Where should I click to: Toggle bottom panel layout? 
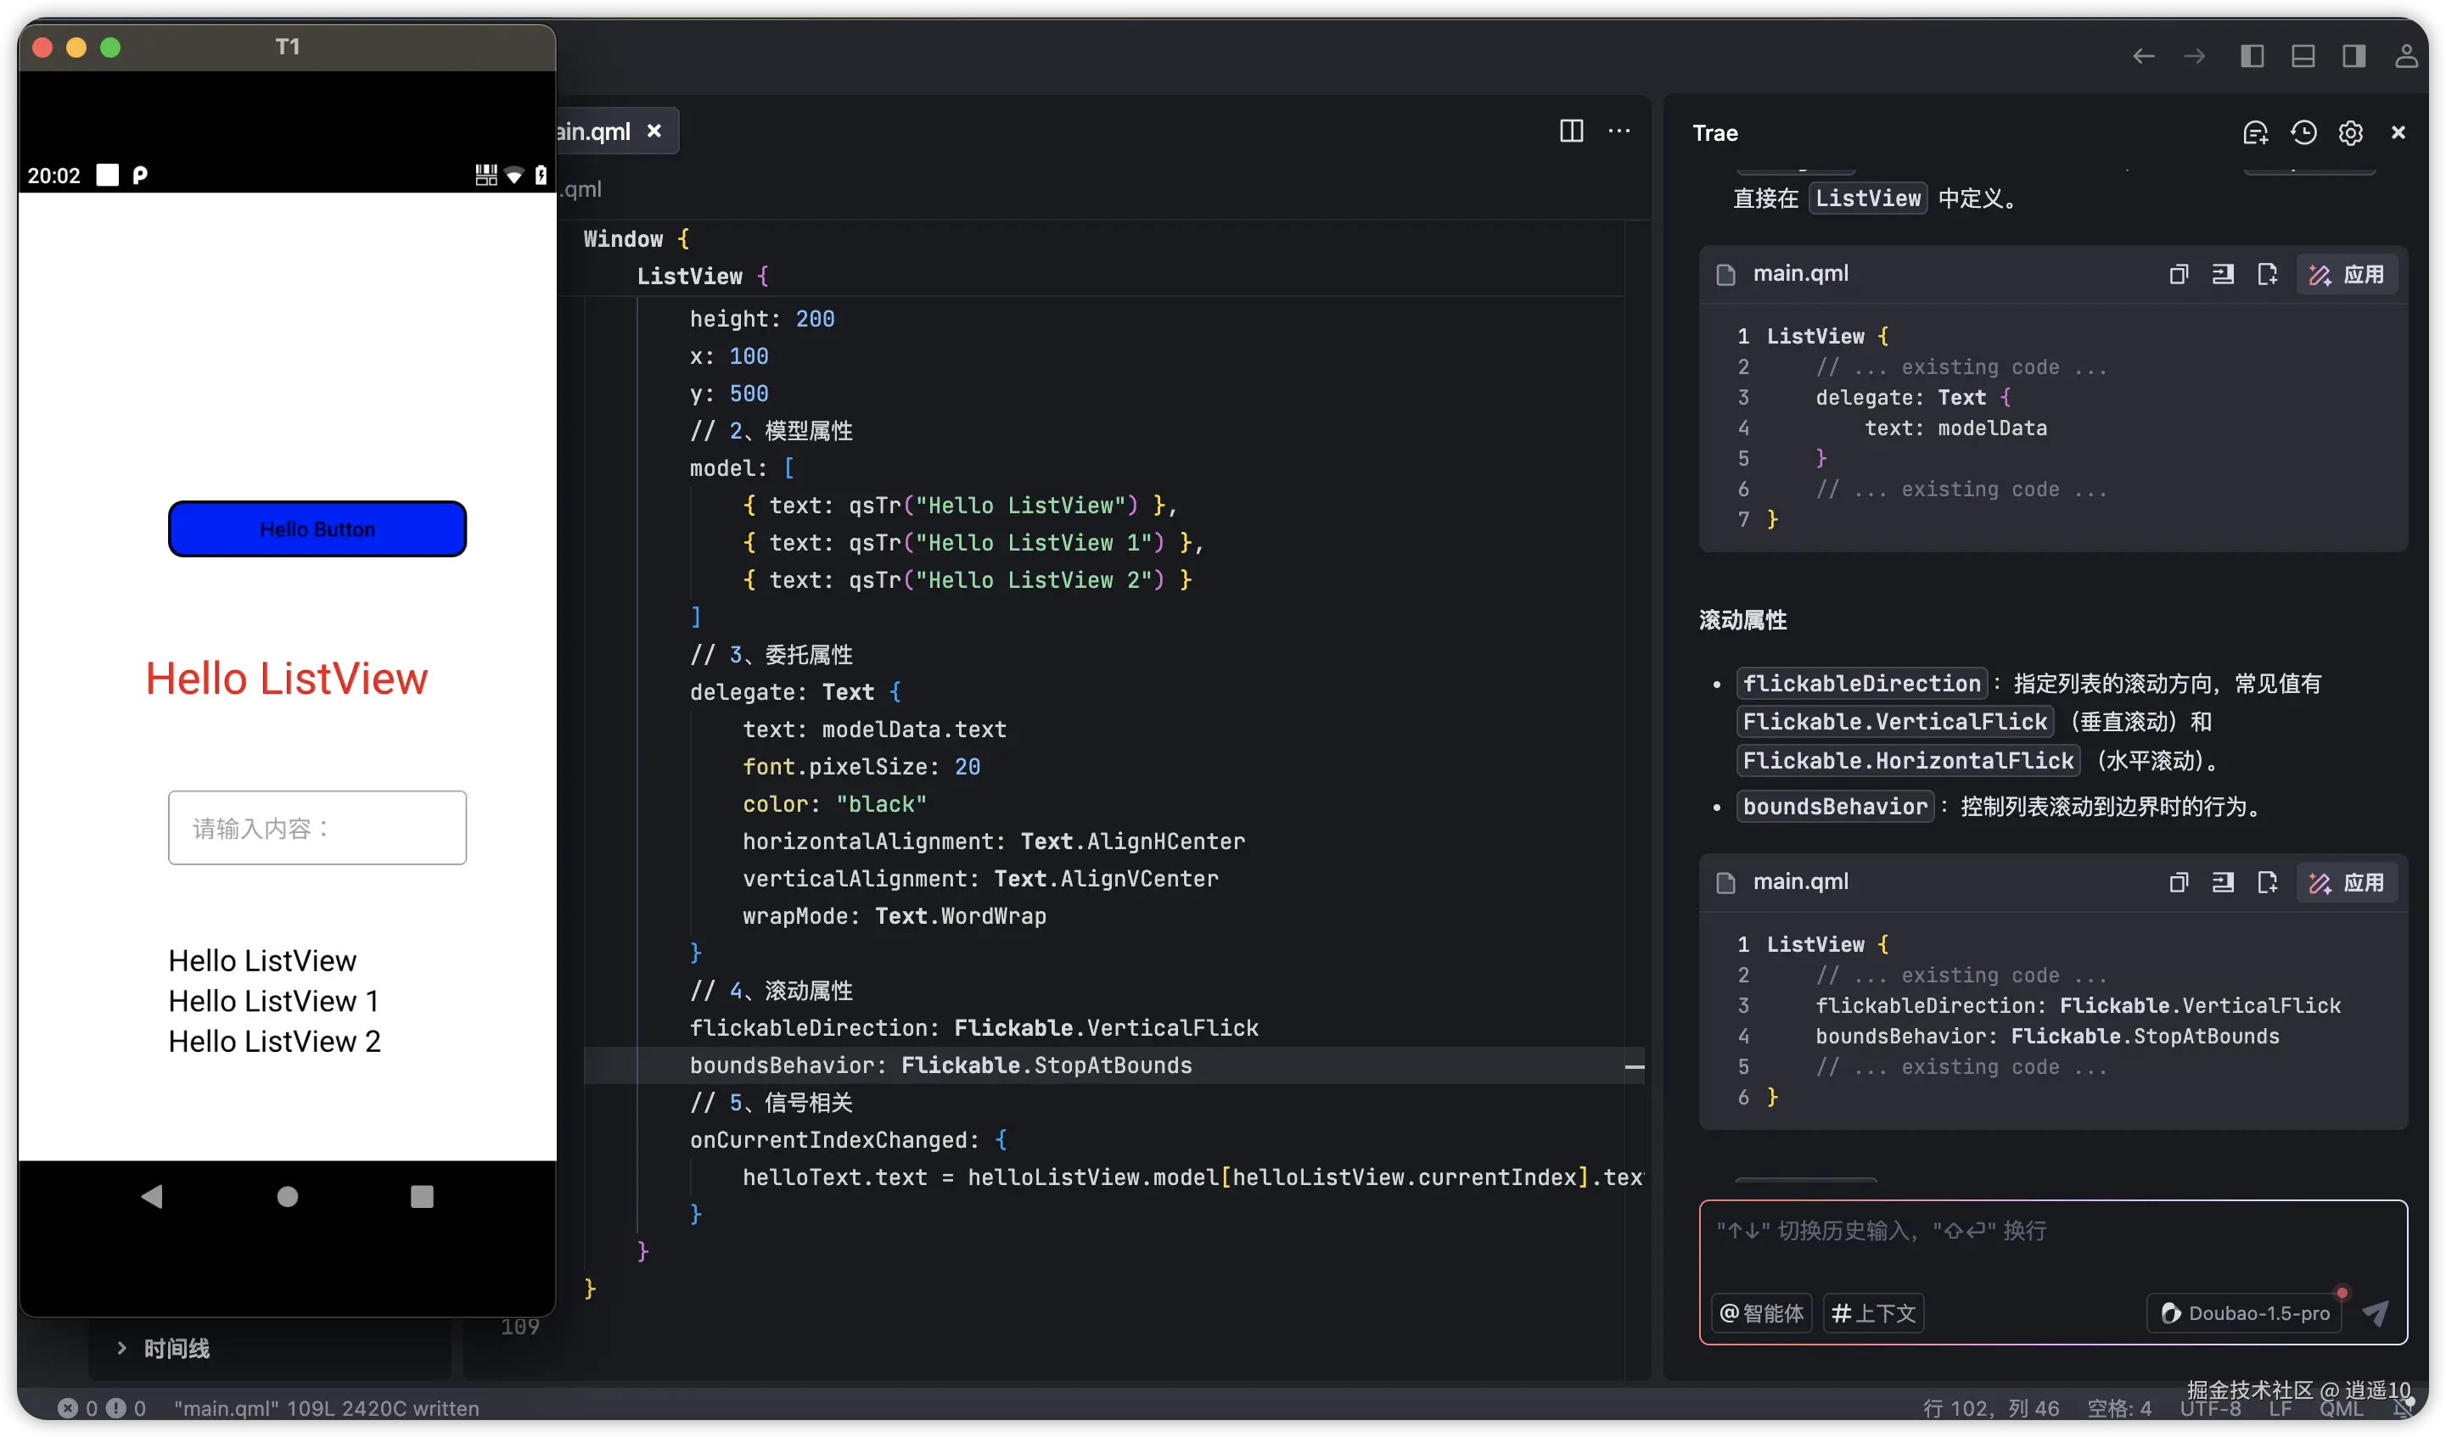(x=2303, y=56)
